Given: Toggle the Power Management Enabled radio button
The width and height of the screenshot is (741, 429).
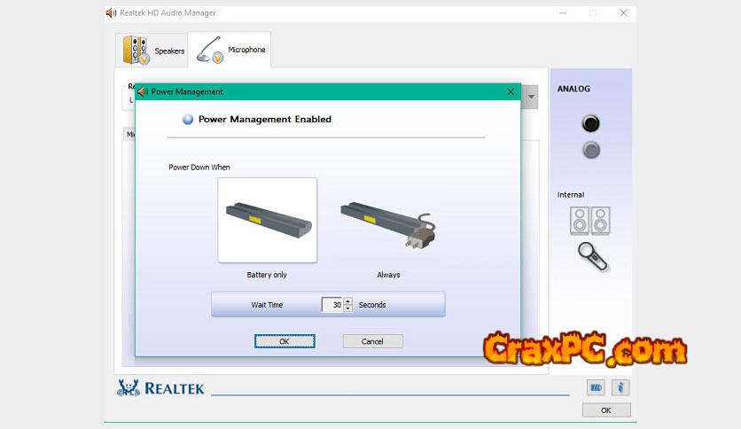Looking at the screenshot, I should pos(188,119).
